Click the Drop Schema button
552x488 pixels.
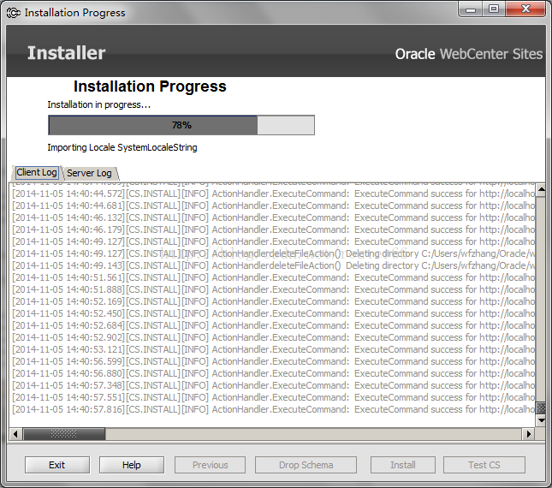pyautogui.click(x=306, y=465)
